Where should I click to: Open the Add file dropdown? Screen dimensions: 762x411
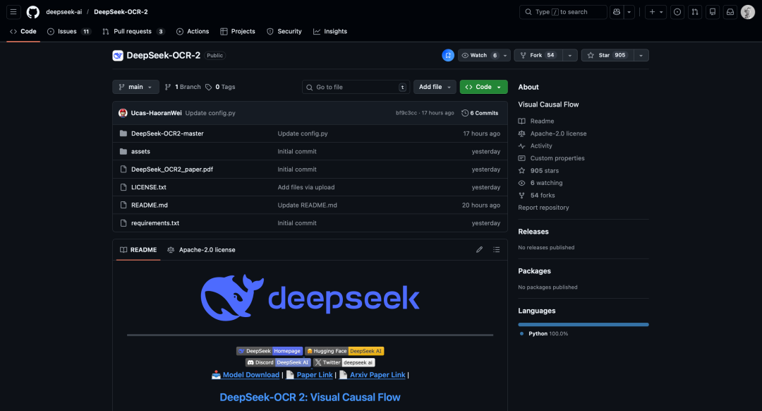(435, 87)
